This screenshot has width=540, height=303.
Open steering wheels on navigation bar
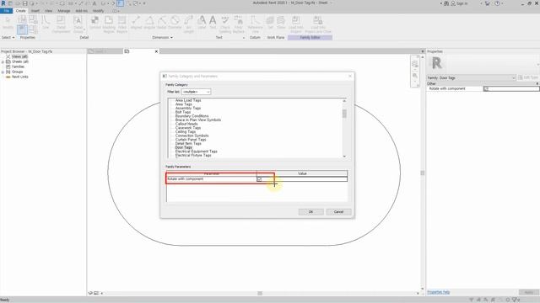point(414,64)
